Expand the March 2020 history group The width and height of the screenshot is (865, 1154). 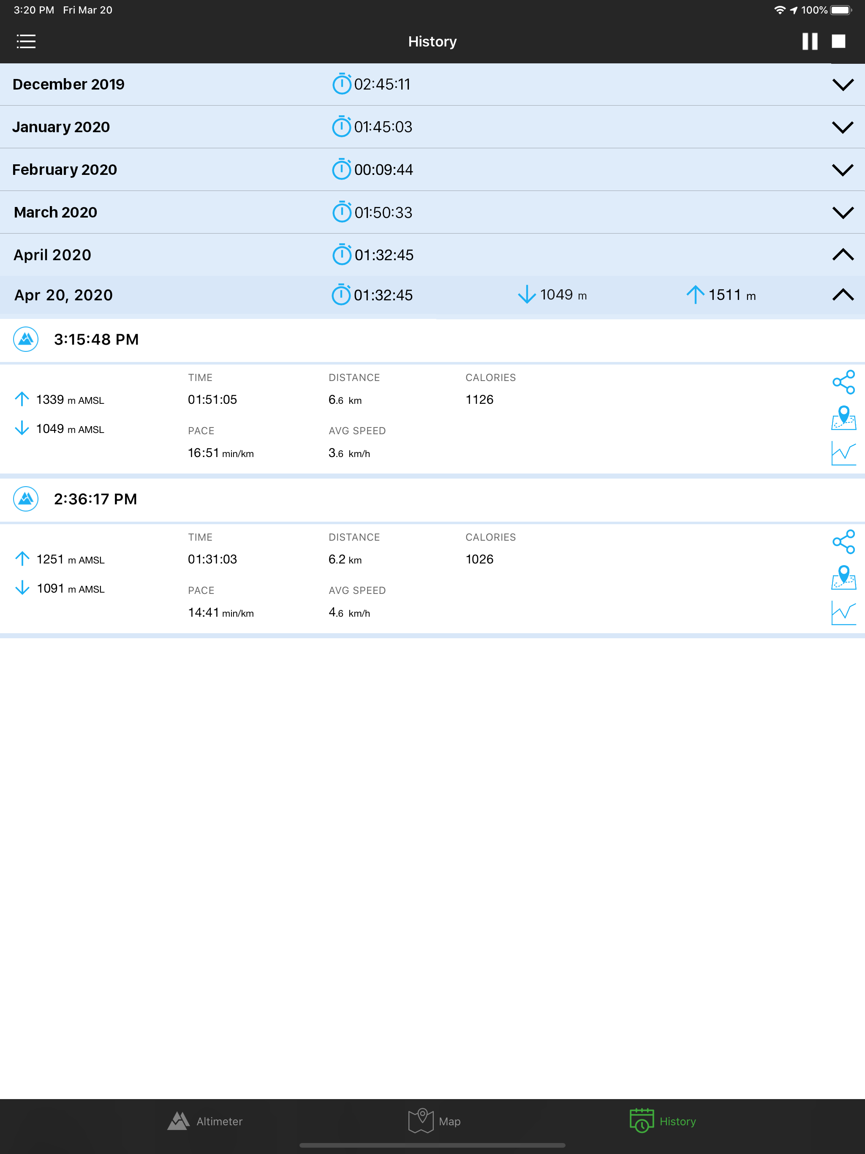click(842, 213)
